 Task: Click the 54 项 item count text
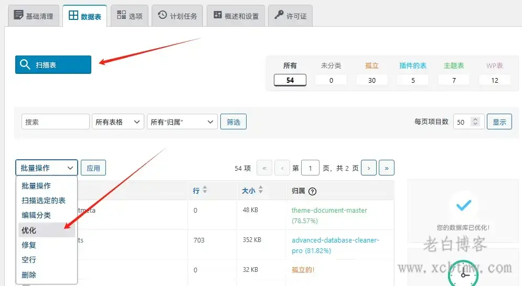pos(242,168)
